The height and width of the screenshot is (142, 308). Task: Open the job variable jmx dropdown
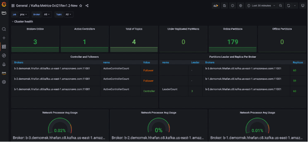(23, 14)
